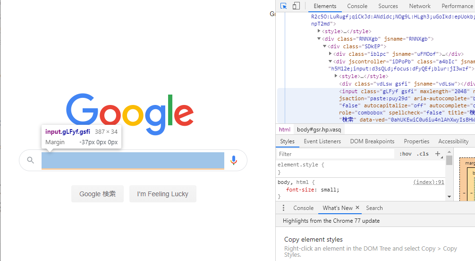Open the Elements tab
This screenshot has height=261, width=475.
click(325, 6)
